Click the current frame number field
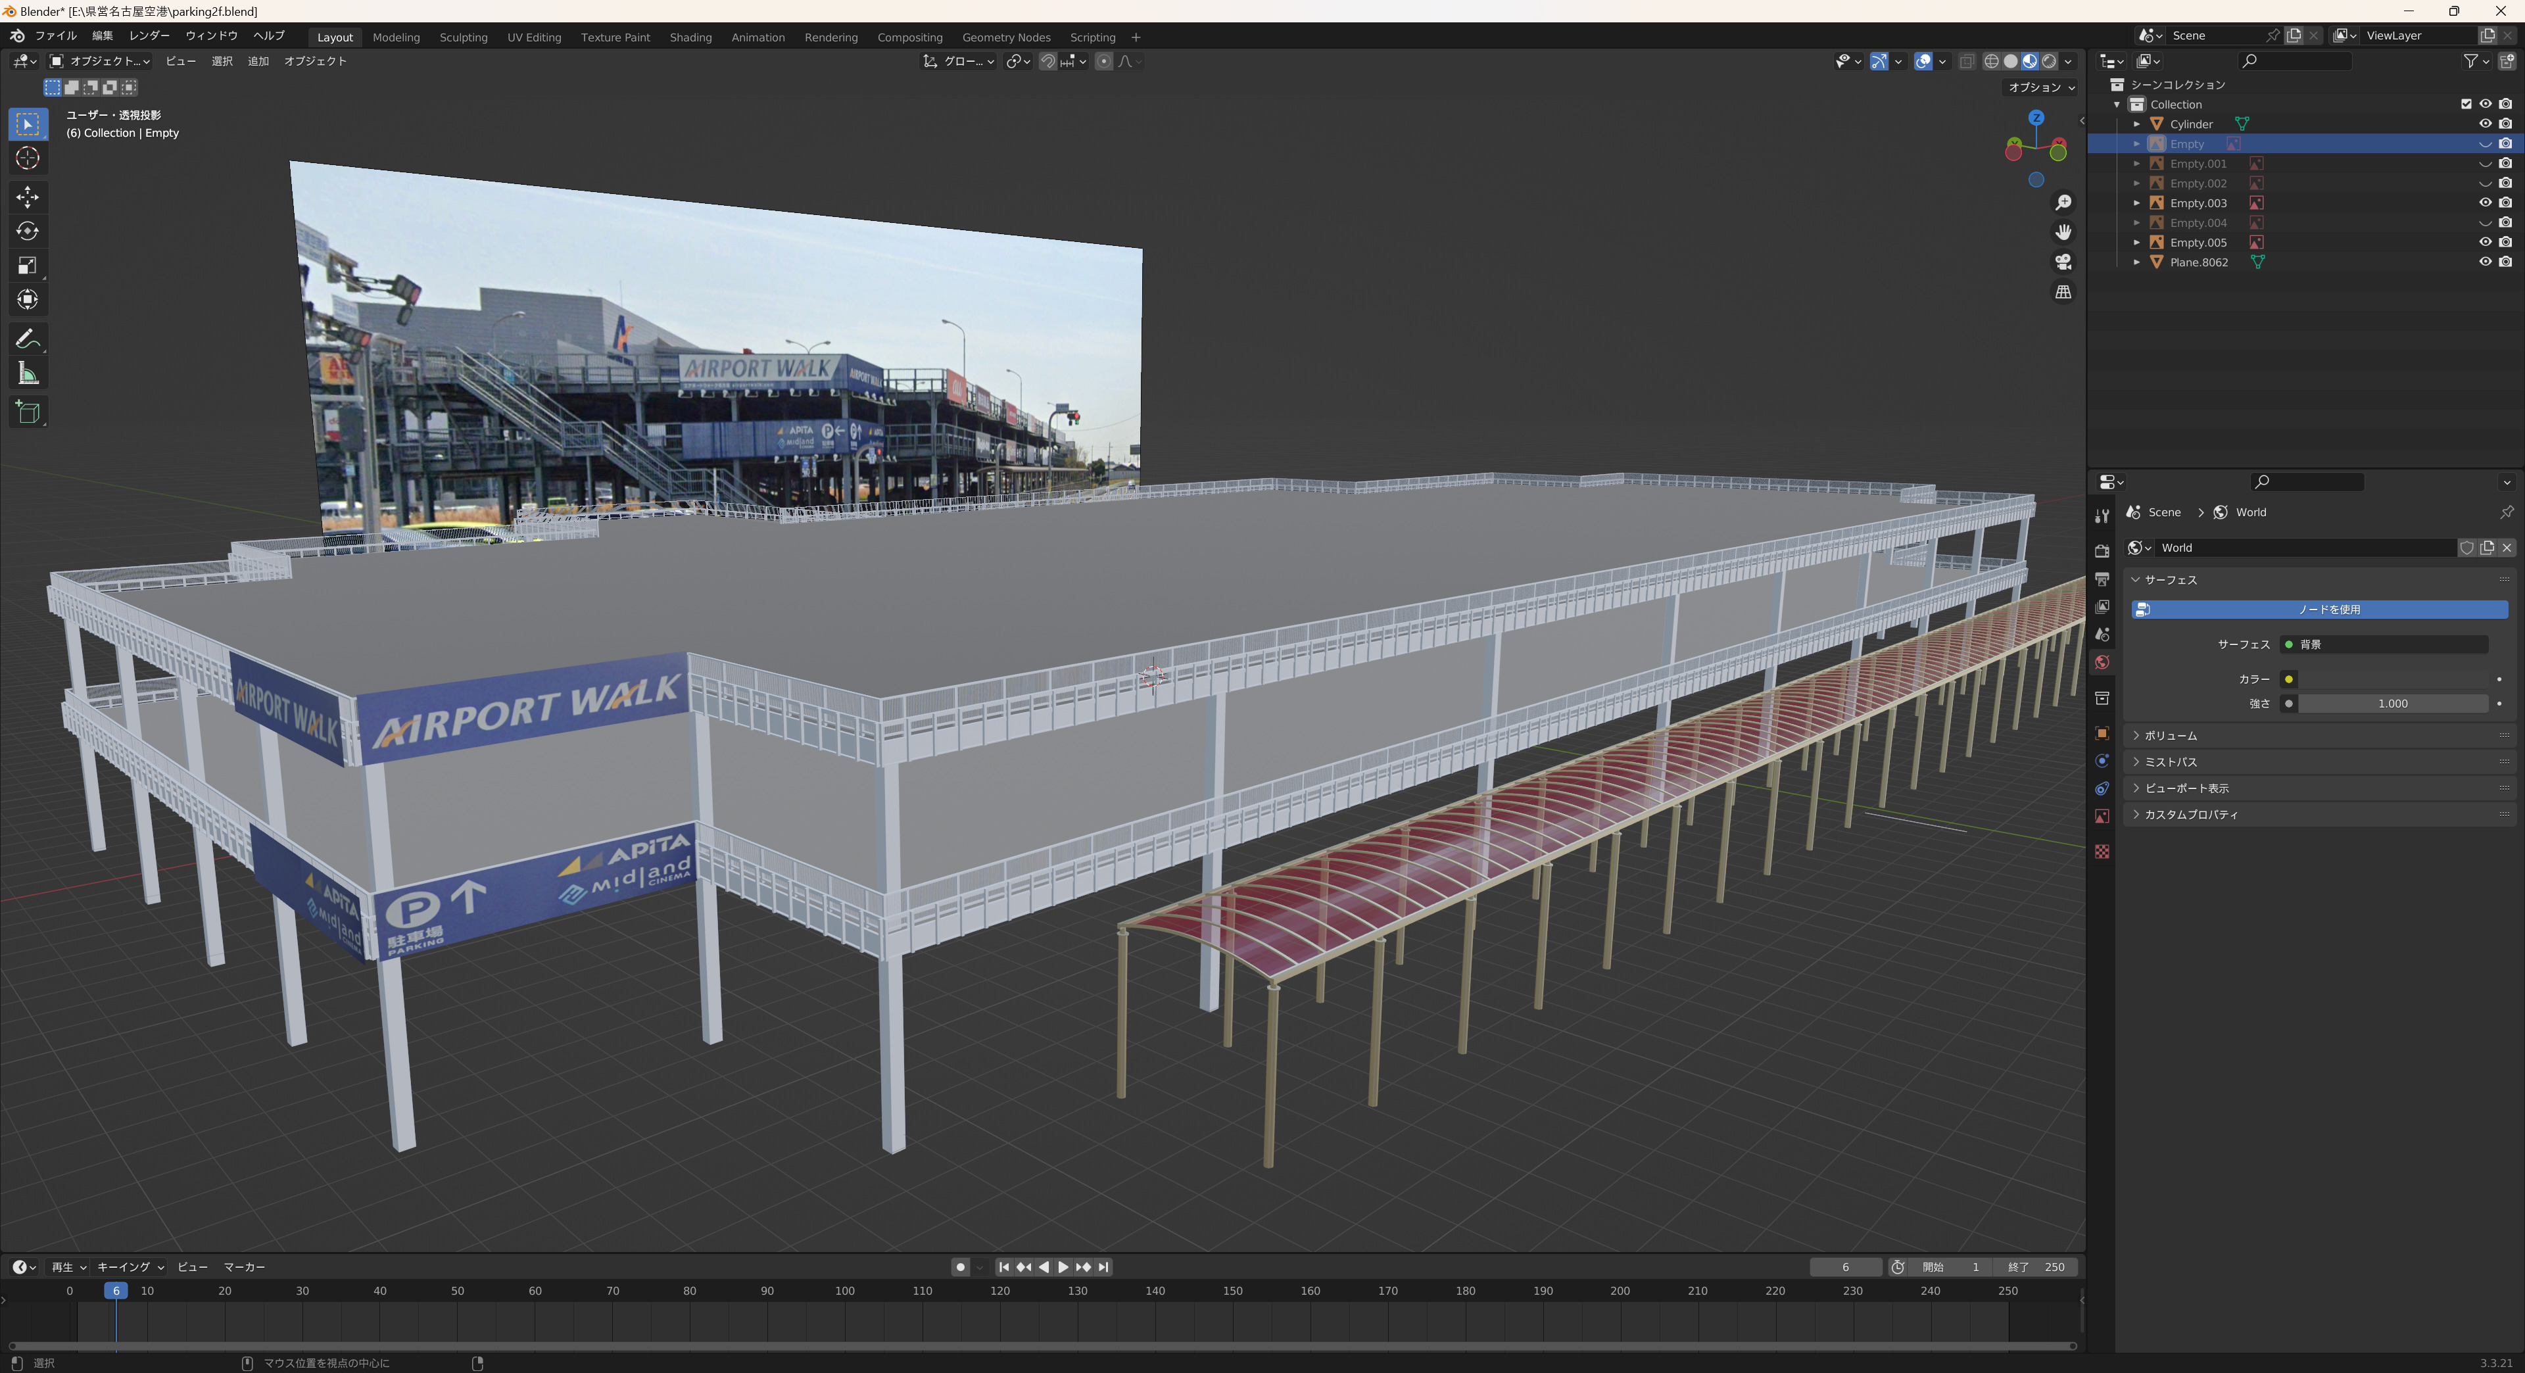This screenshot has height=1373, width=2525. pyautogui.click(x=1846, y=1267)
